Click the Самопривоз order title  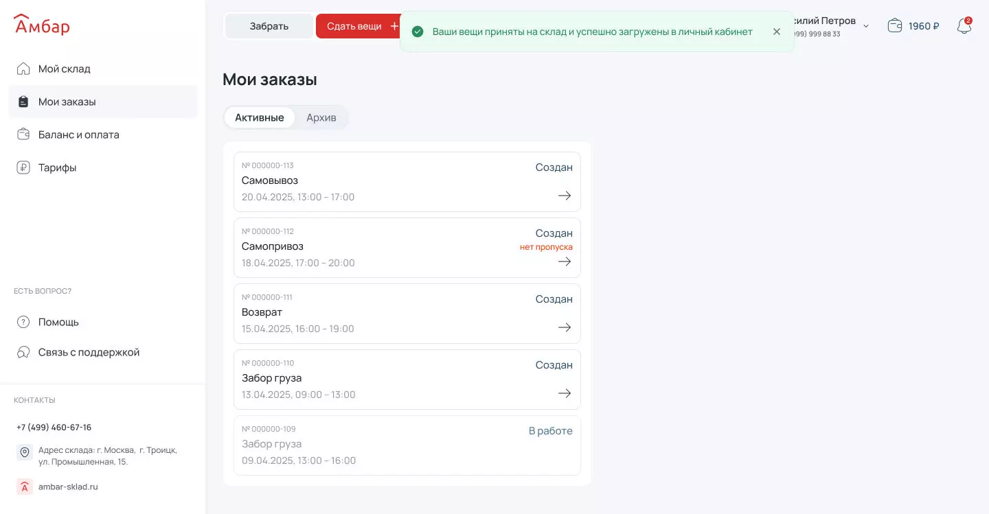[273, 246]
